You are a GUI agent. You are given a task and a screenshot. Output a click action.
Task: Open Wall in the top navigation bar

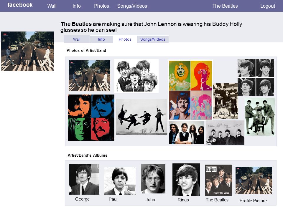pos(52,6)
